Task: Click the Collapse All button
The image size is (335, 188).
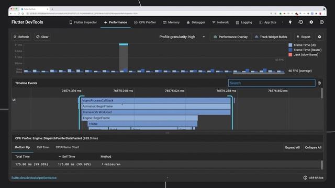Action: coord(313,147)
